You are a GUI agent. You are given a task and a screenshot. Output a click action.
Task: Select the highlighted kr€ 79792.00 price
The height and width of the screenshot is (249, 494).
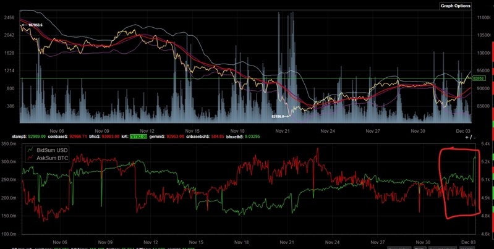pos(138,137)
